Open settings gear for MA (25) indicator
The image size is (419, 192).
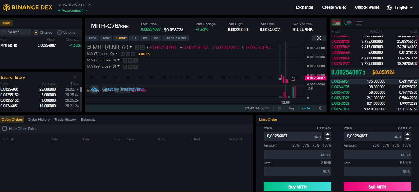click(130, 60)
